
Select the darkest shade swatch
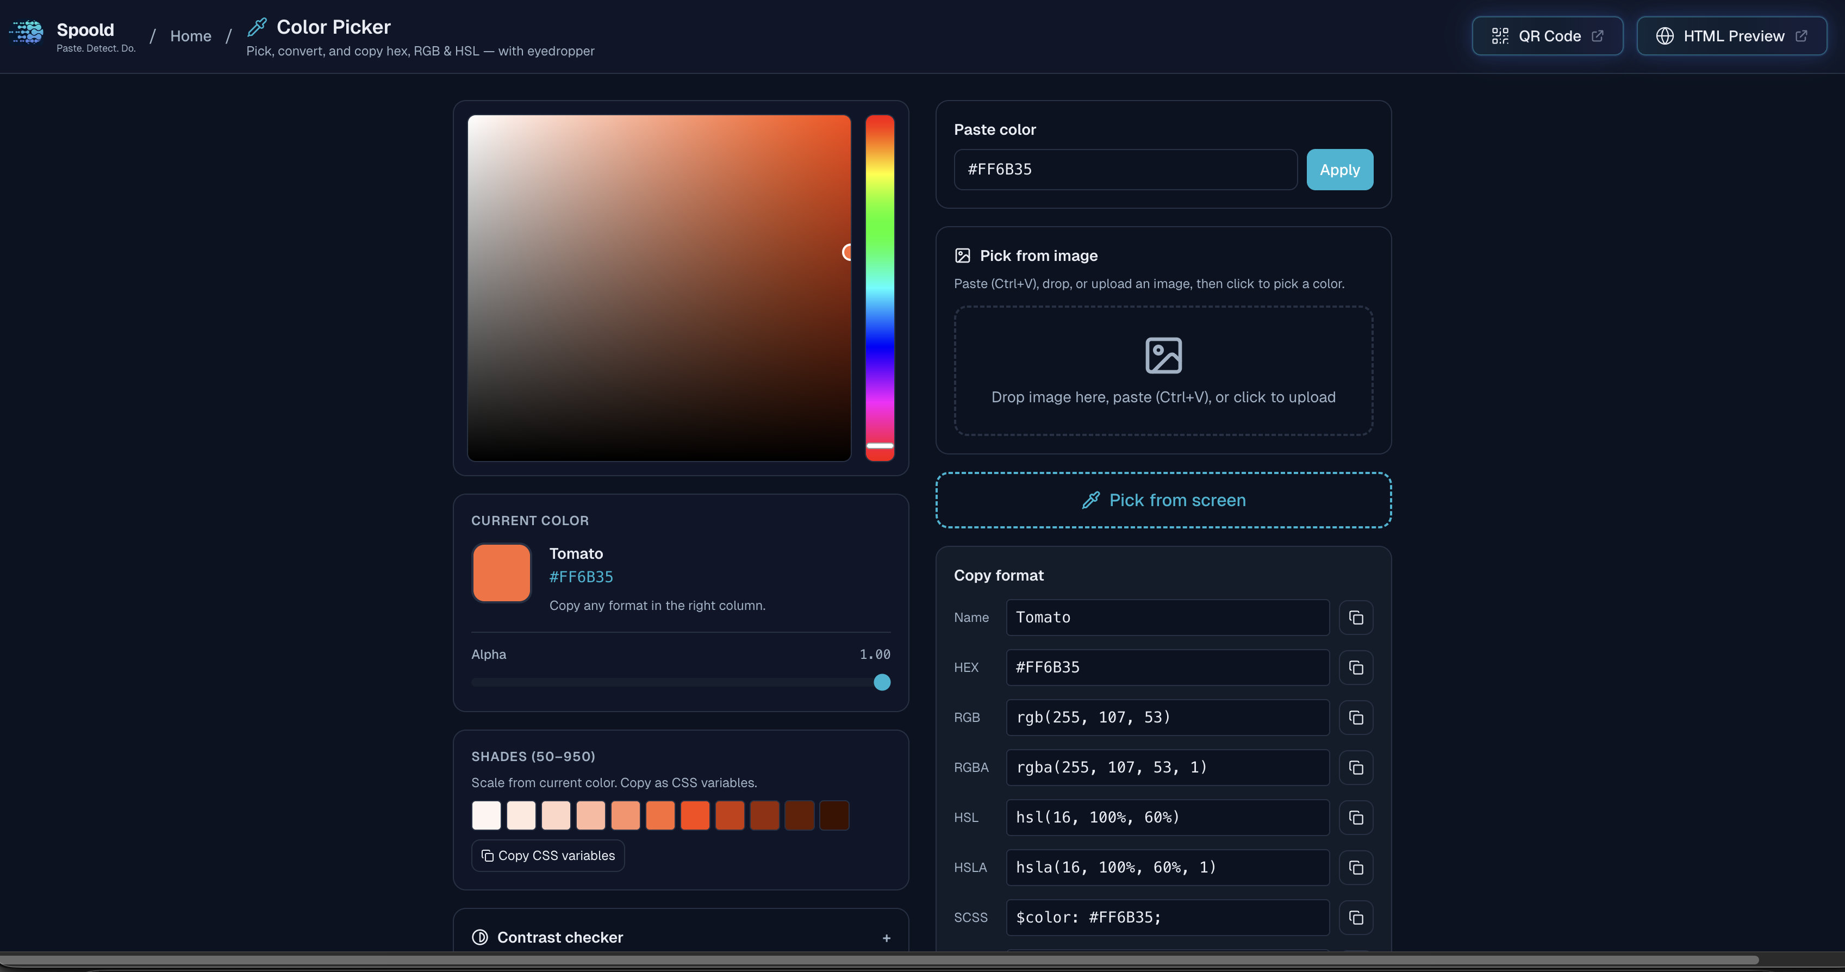(834, 815)
